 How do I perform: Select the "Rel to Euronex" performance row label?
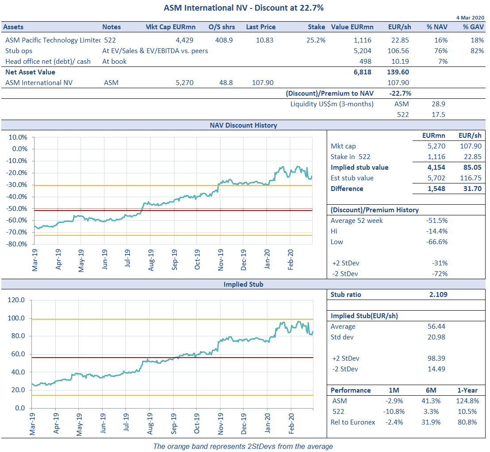tap(353, 422)
